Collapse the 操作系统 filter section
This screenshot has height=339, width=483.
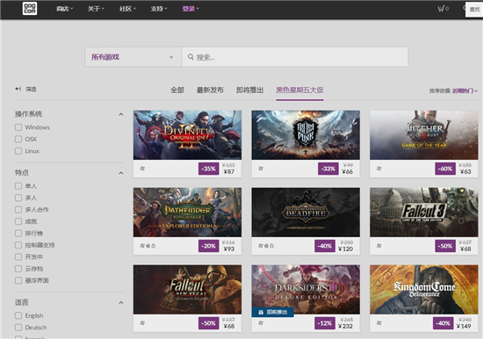121,114
